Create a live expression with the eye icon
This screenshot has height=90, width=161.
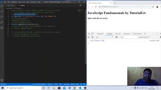pos(116,37)
